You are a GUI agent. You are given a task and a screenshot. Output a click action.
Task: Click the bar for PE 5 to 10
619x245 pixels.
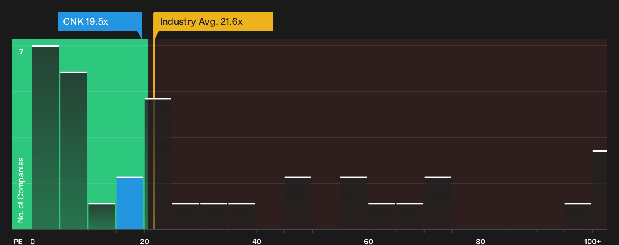coord(74,150)
